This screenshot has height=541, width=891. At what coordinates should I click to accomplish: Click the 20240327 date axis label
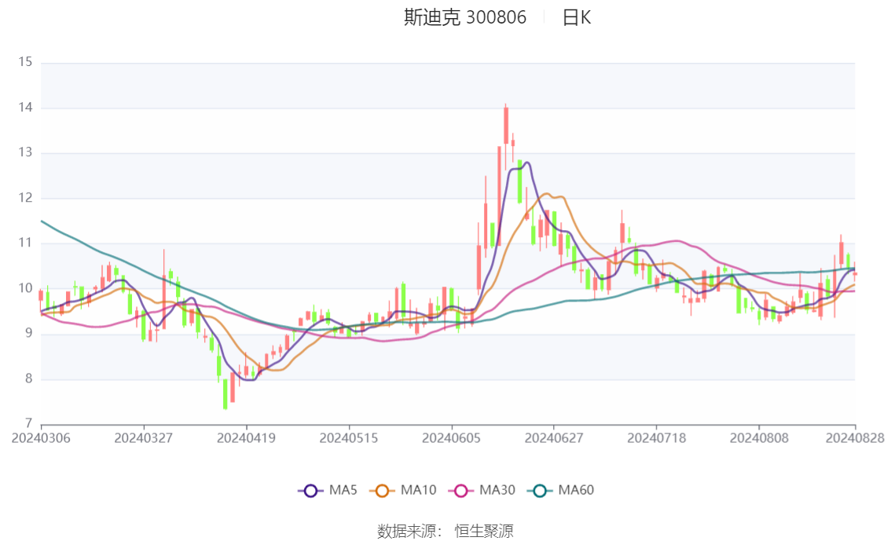click(143, 438)
